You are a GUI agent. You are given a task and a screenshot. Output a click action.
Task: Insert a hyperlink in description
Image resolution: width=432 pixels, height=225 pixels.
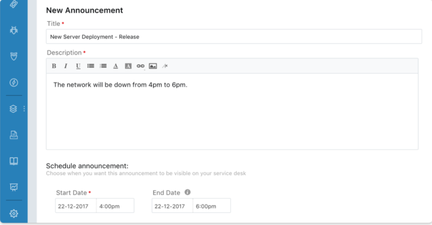(x=141, y=66)
